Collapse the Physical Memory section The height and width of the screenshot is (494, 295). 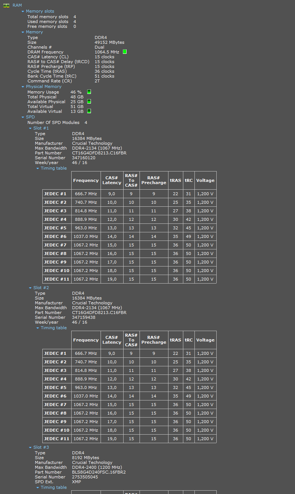click(x=23, y=87)
